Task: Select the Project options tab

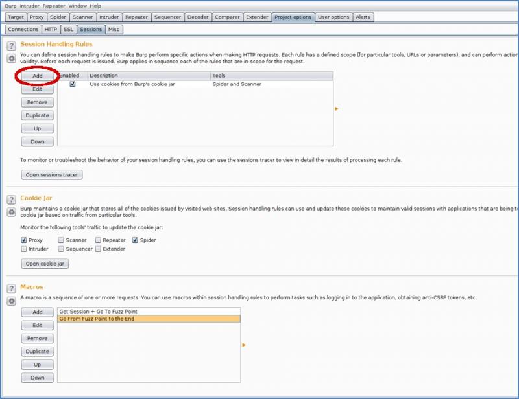Action: click(293, 17)
